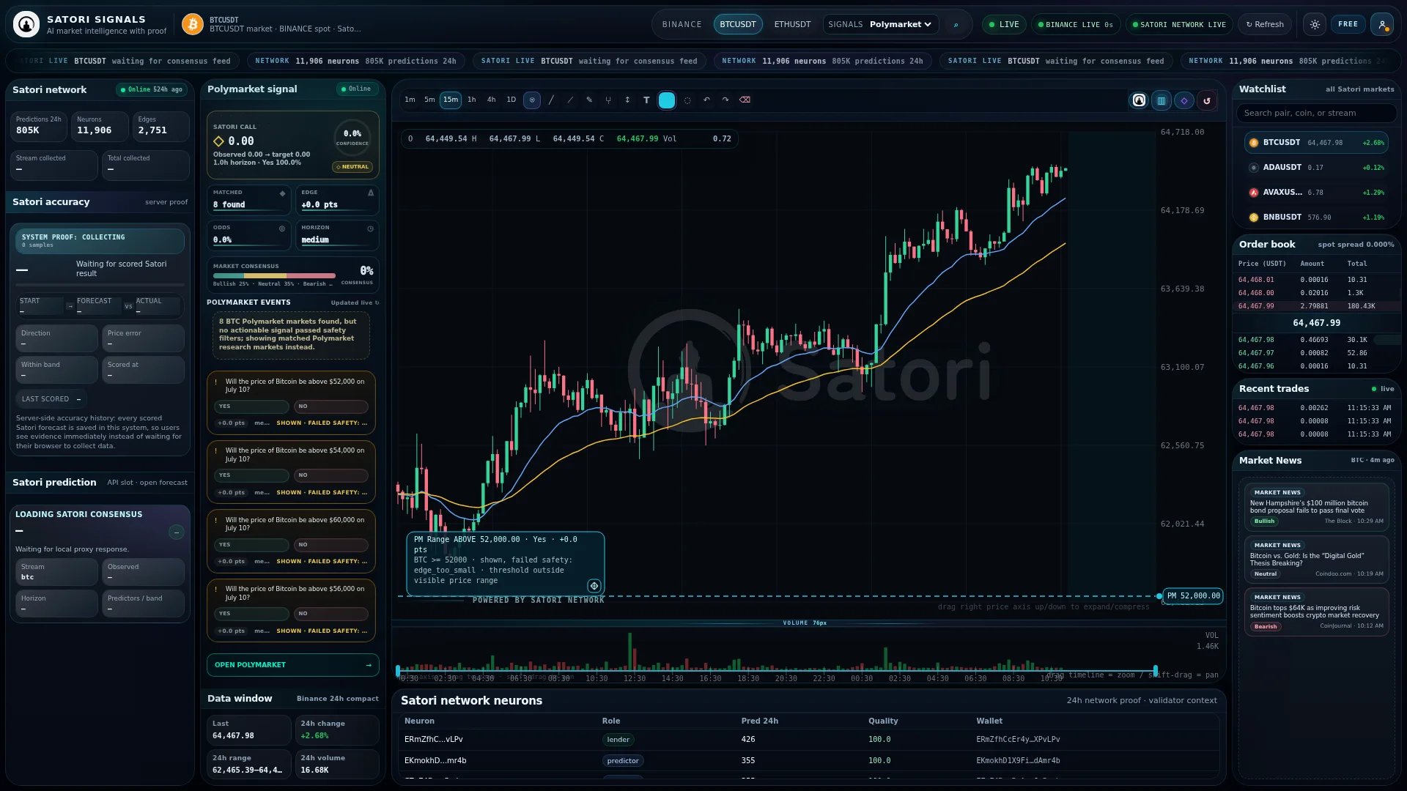This screenshot has width=1407, height=791.
Task: Reset the chart view with pink arrow
Action: tap(1207, 100)
